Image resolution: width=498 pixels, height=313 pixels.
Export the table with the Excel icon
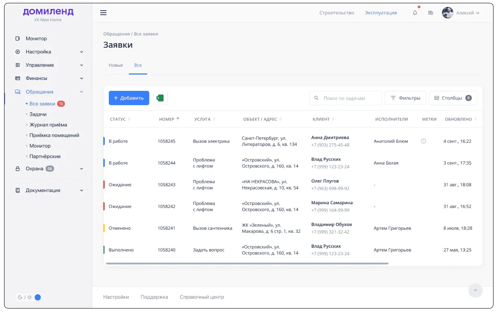[x=160, y=98]
